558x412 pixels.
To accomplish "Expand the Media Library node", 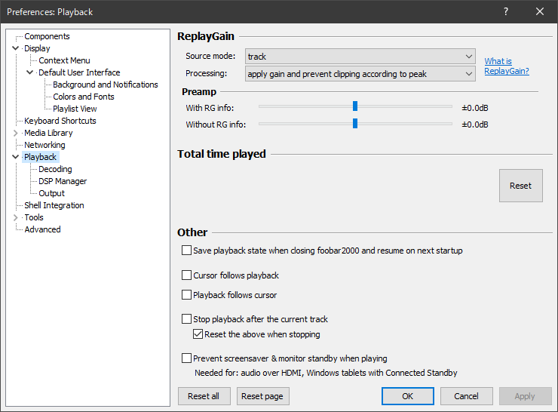I will [15, 133].
